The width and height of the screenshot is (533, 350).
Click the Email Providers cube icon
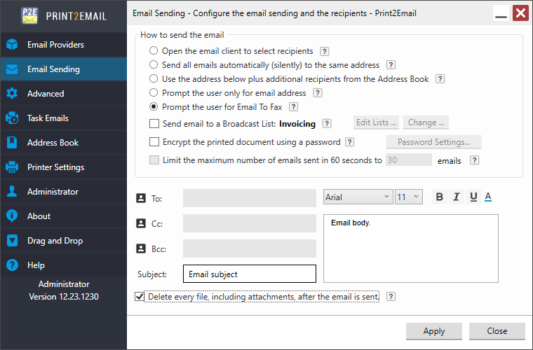(12, 44)
